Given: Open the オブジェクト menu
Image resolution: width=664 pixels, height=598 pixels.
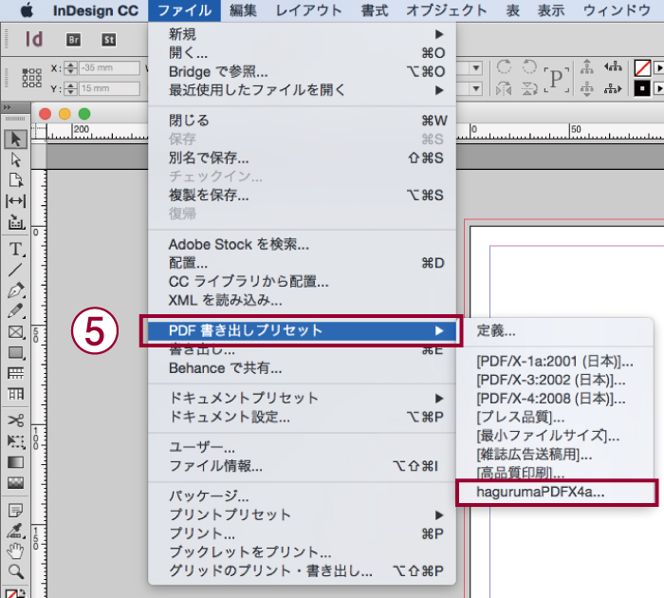Looking at the screenshot, I should [x=447, y=10].
